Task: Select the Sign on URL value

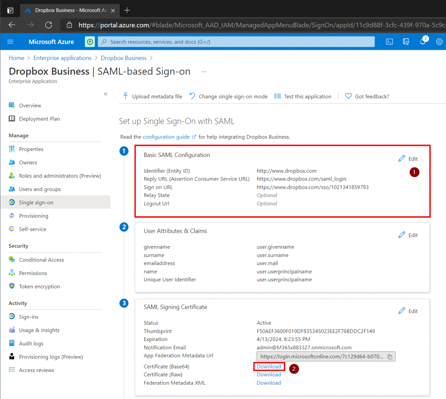Action: [x=313, y=187]
